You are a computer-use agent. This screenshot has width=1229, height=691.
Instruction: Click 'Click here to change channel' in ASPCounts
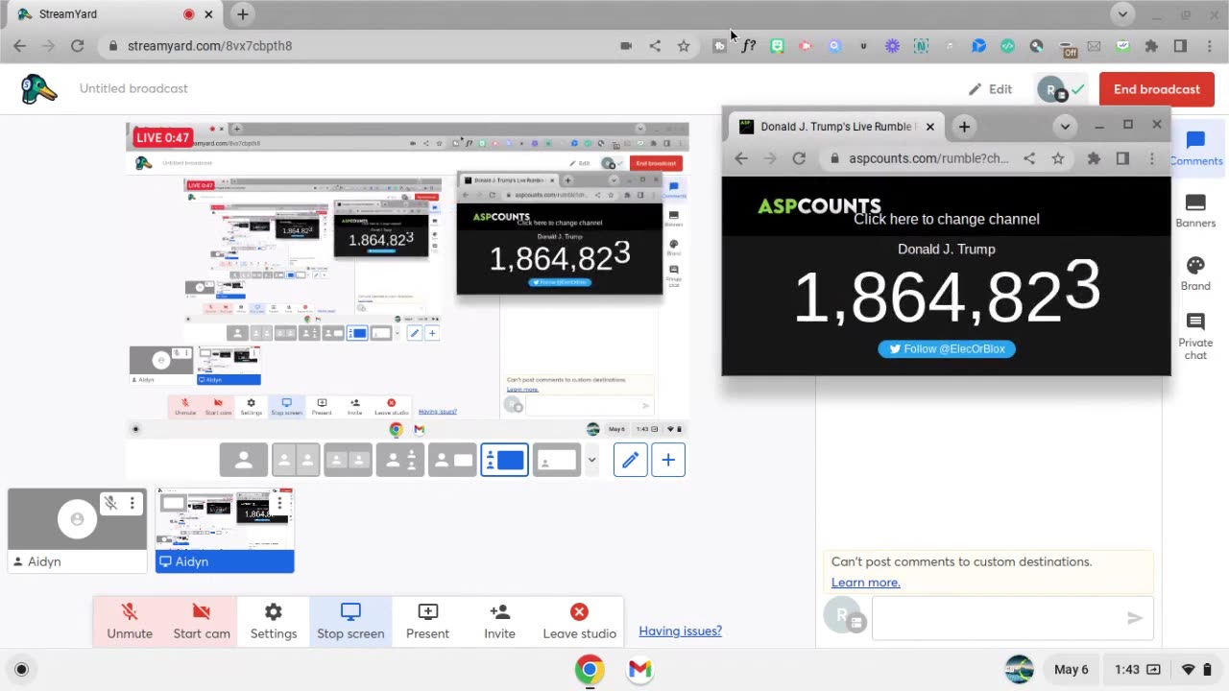[946, 219]
